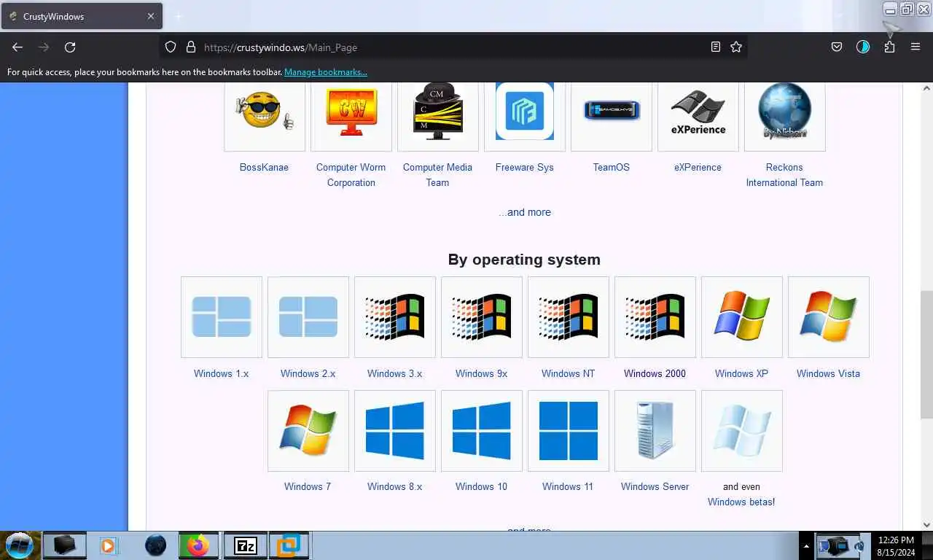The width and height of the screenshot is (933, 560).
Task: Open the Windows Vista text link
Action: pyautogui.click(x=828, y=373)
